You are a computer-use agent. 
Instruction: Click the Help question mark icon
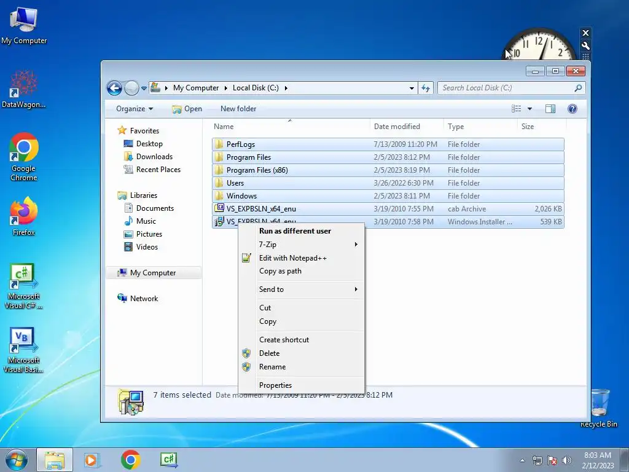(572, 109)
